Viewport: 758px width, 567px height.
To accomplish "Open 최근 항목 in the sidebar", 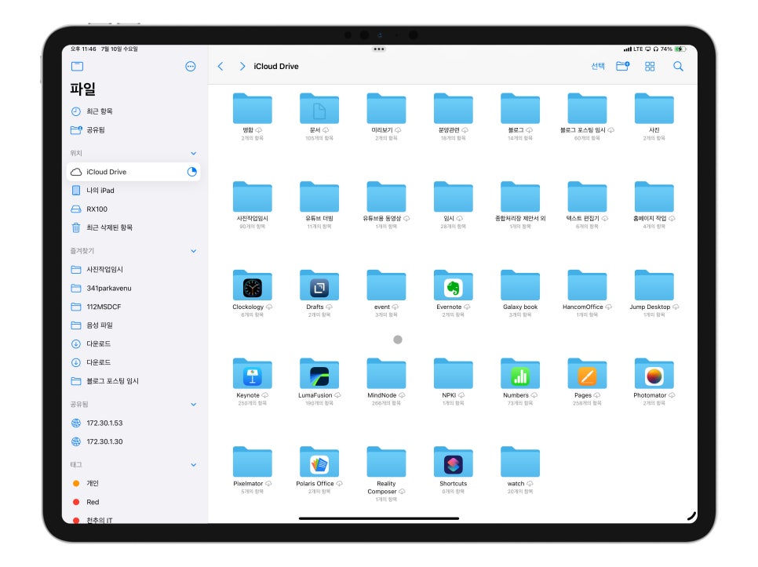I will [x=133, y=111].
